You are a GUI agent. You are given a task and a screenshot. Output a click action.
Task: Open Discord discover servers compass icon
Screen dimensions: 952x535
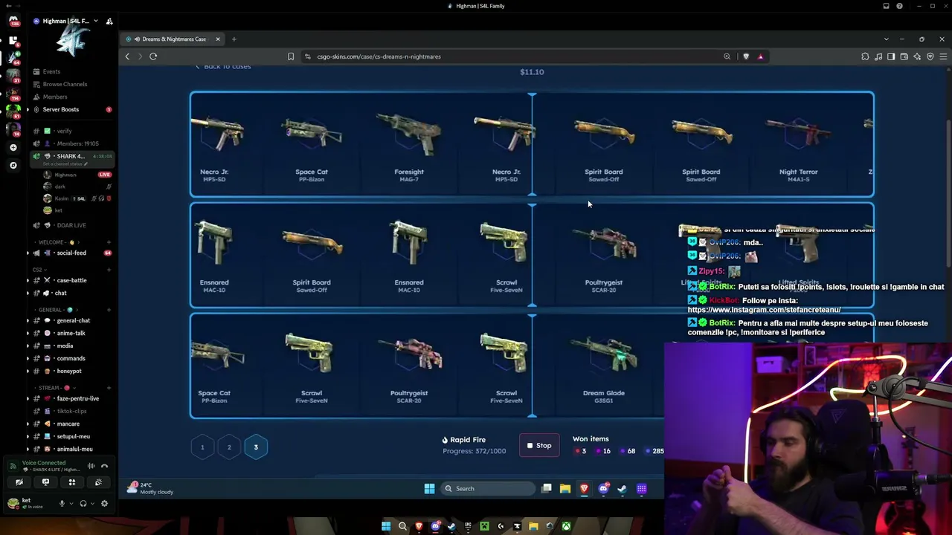[13, 165]
